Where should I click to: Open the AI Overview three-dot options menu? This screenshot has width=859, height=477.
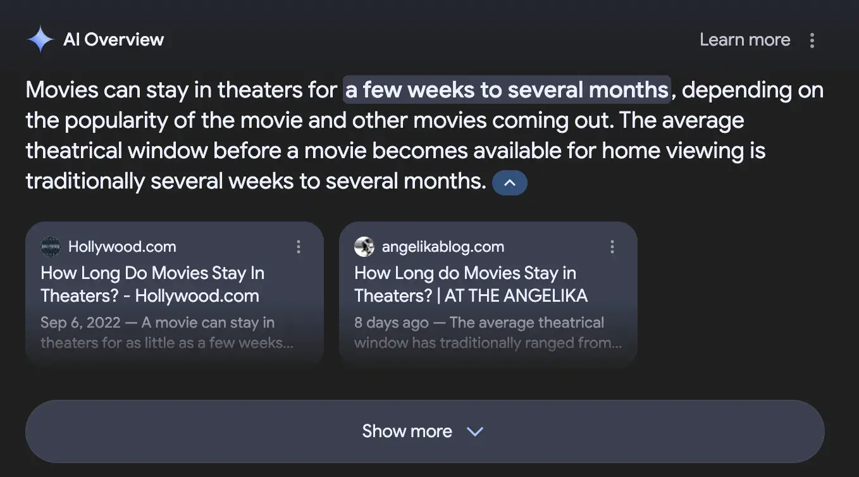812,40
